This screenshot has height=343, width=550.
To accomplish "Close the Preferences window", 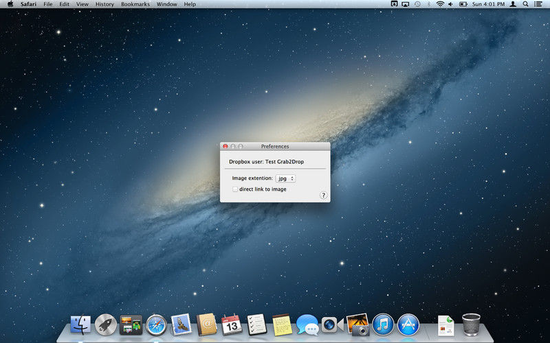I will coord(225,146).
